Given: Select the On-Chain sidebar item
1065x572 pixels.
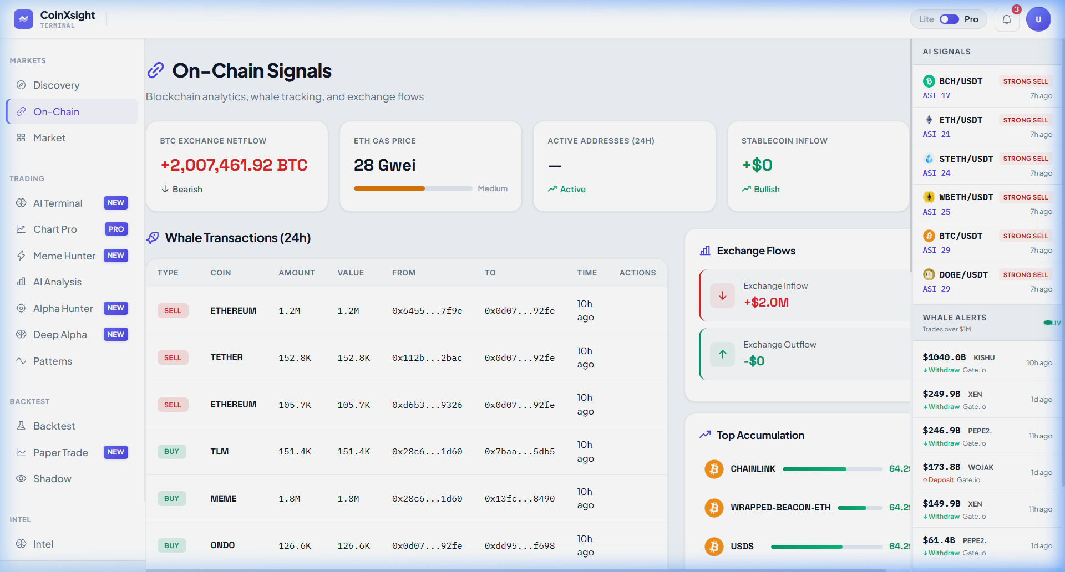Looking at the screenshot, I should [x=72, y=111].
